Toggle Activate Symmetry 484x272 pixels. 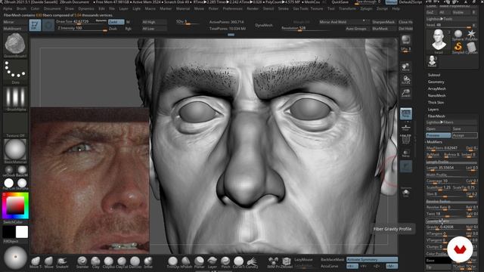[x=371, y=260]
